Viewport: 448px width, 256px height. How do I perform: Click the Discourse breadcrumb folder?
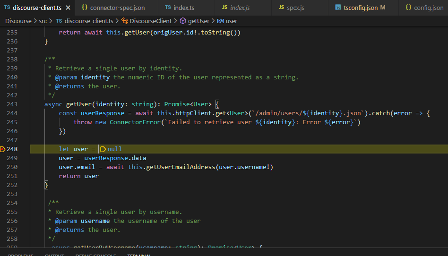18,21
